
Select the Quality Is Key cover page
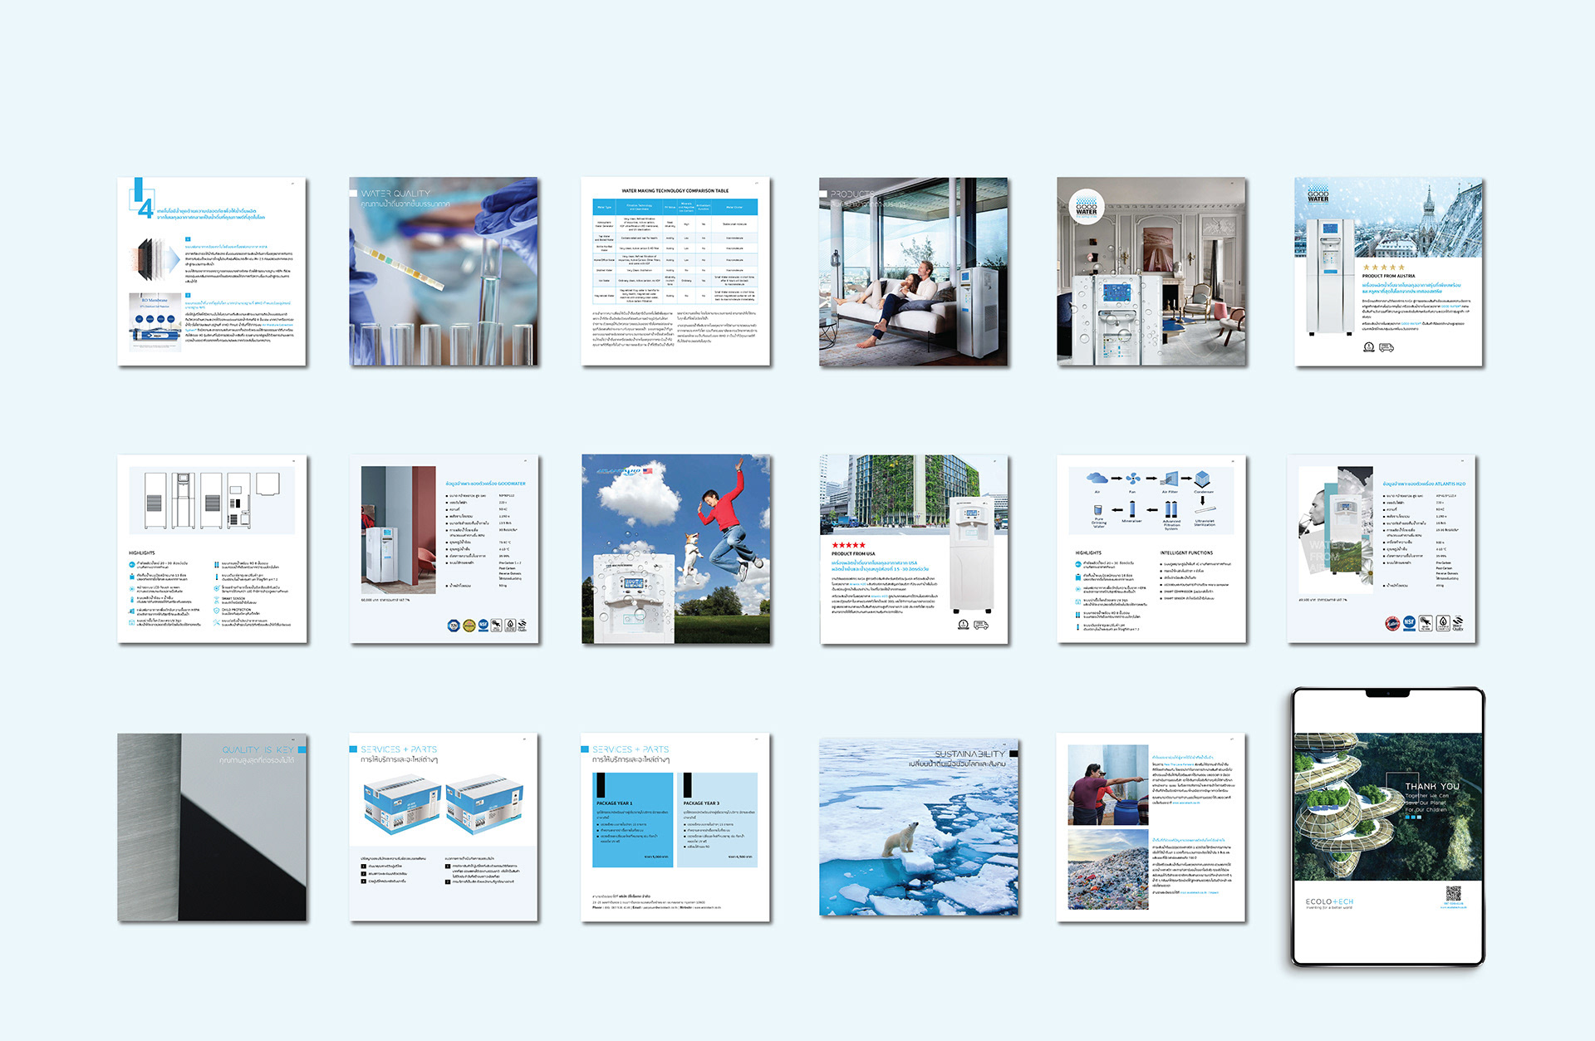click(212, 828)
